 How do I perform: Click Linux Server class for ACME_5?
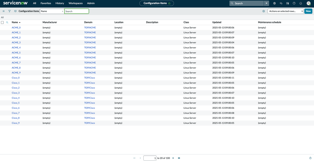click(190, 53)
